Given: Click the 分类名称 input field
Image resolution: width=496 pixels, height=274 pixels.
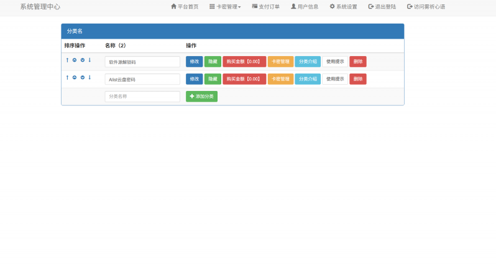Looking at the screenshot, I should (x=142, y=97).
